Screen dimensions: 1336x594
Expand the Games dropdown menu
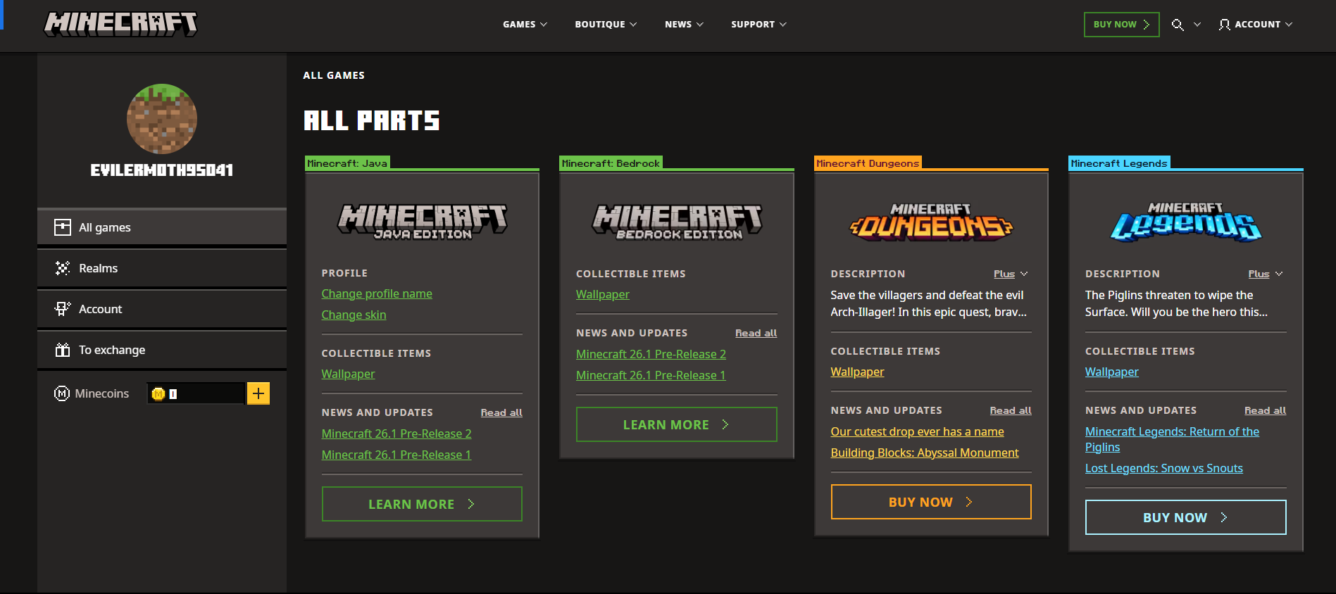(525, 25)
